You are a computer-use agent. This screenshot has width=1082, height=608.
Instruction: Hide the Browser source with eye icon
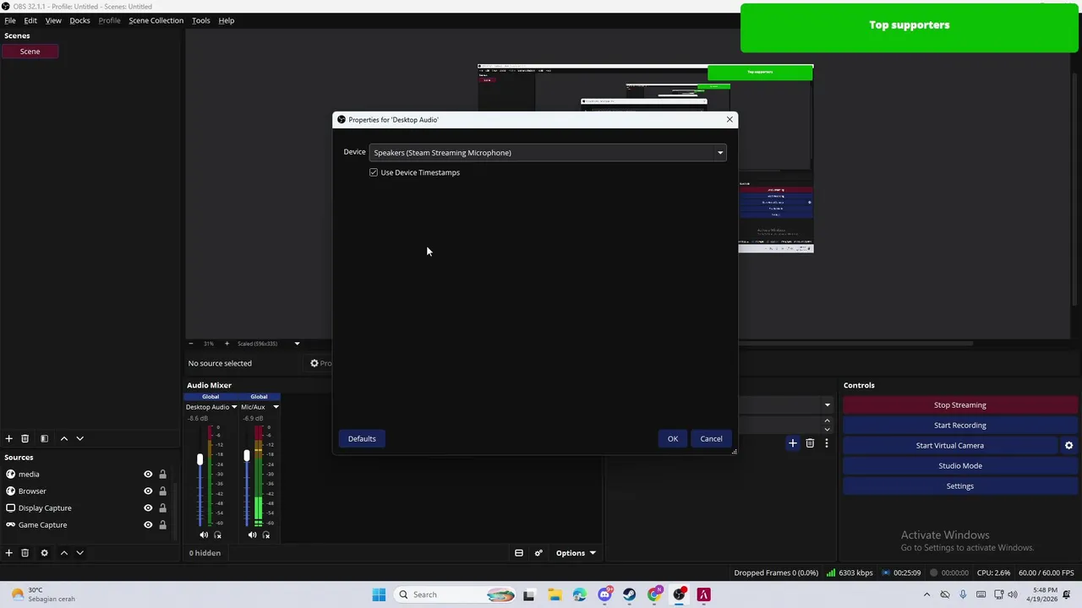click(148, 491)
